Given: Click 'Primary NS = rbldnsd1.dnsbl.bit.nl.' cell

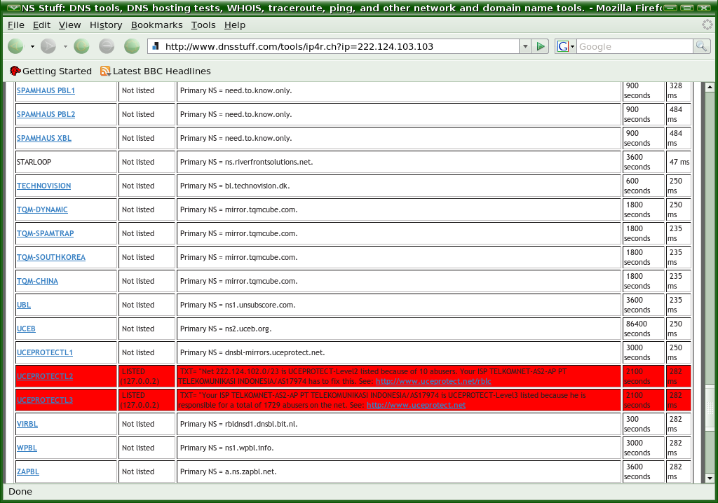Looking at the screenshot, I should click(x=399, y=424).
